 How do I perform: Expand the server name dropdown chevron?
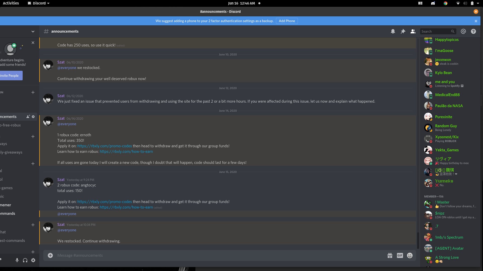tap(33, 32)
